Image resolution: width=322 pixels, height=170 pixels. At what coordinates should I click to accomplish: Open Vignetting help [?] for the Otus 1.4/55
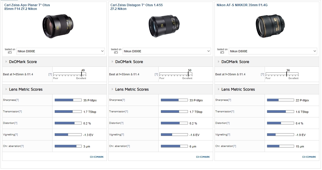[122, 135]
